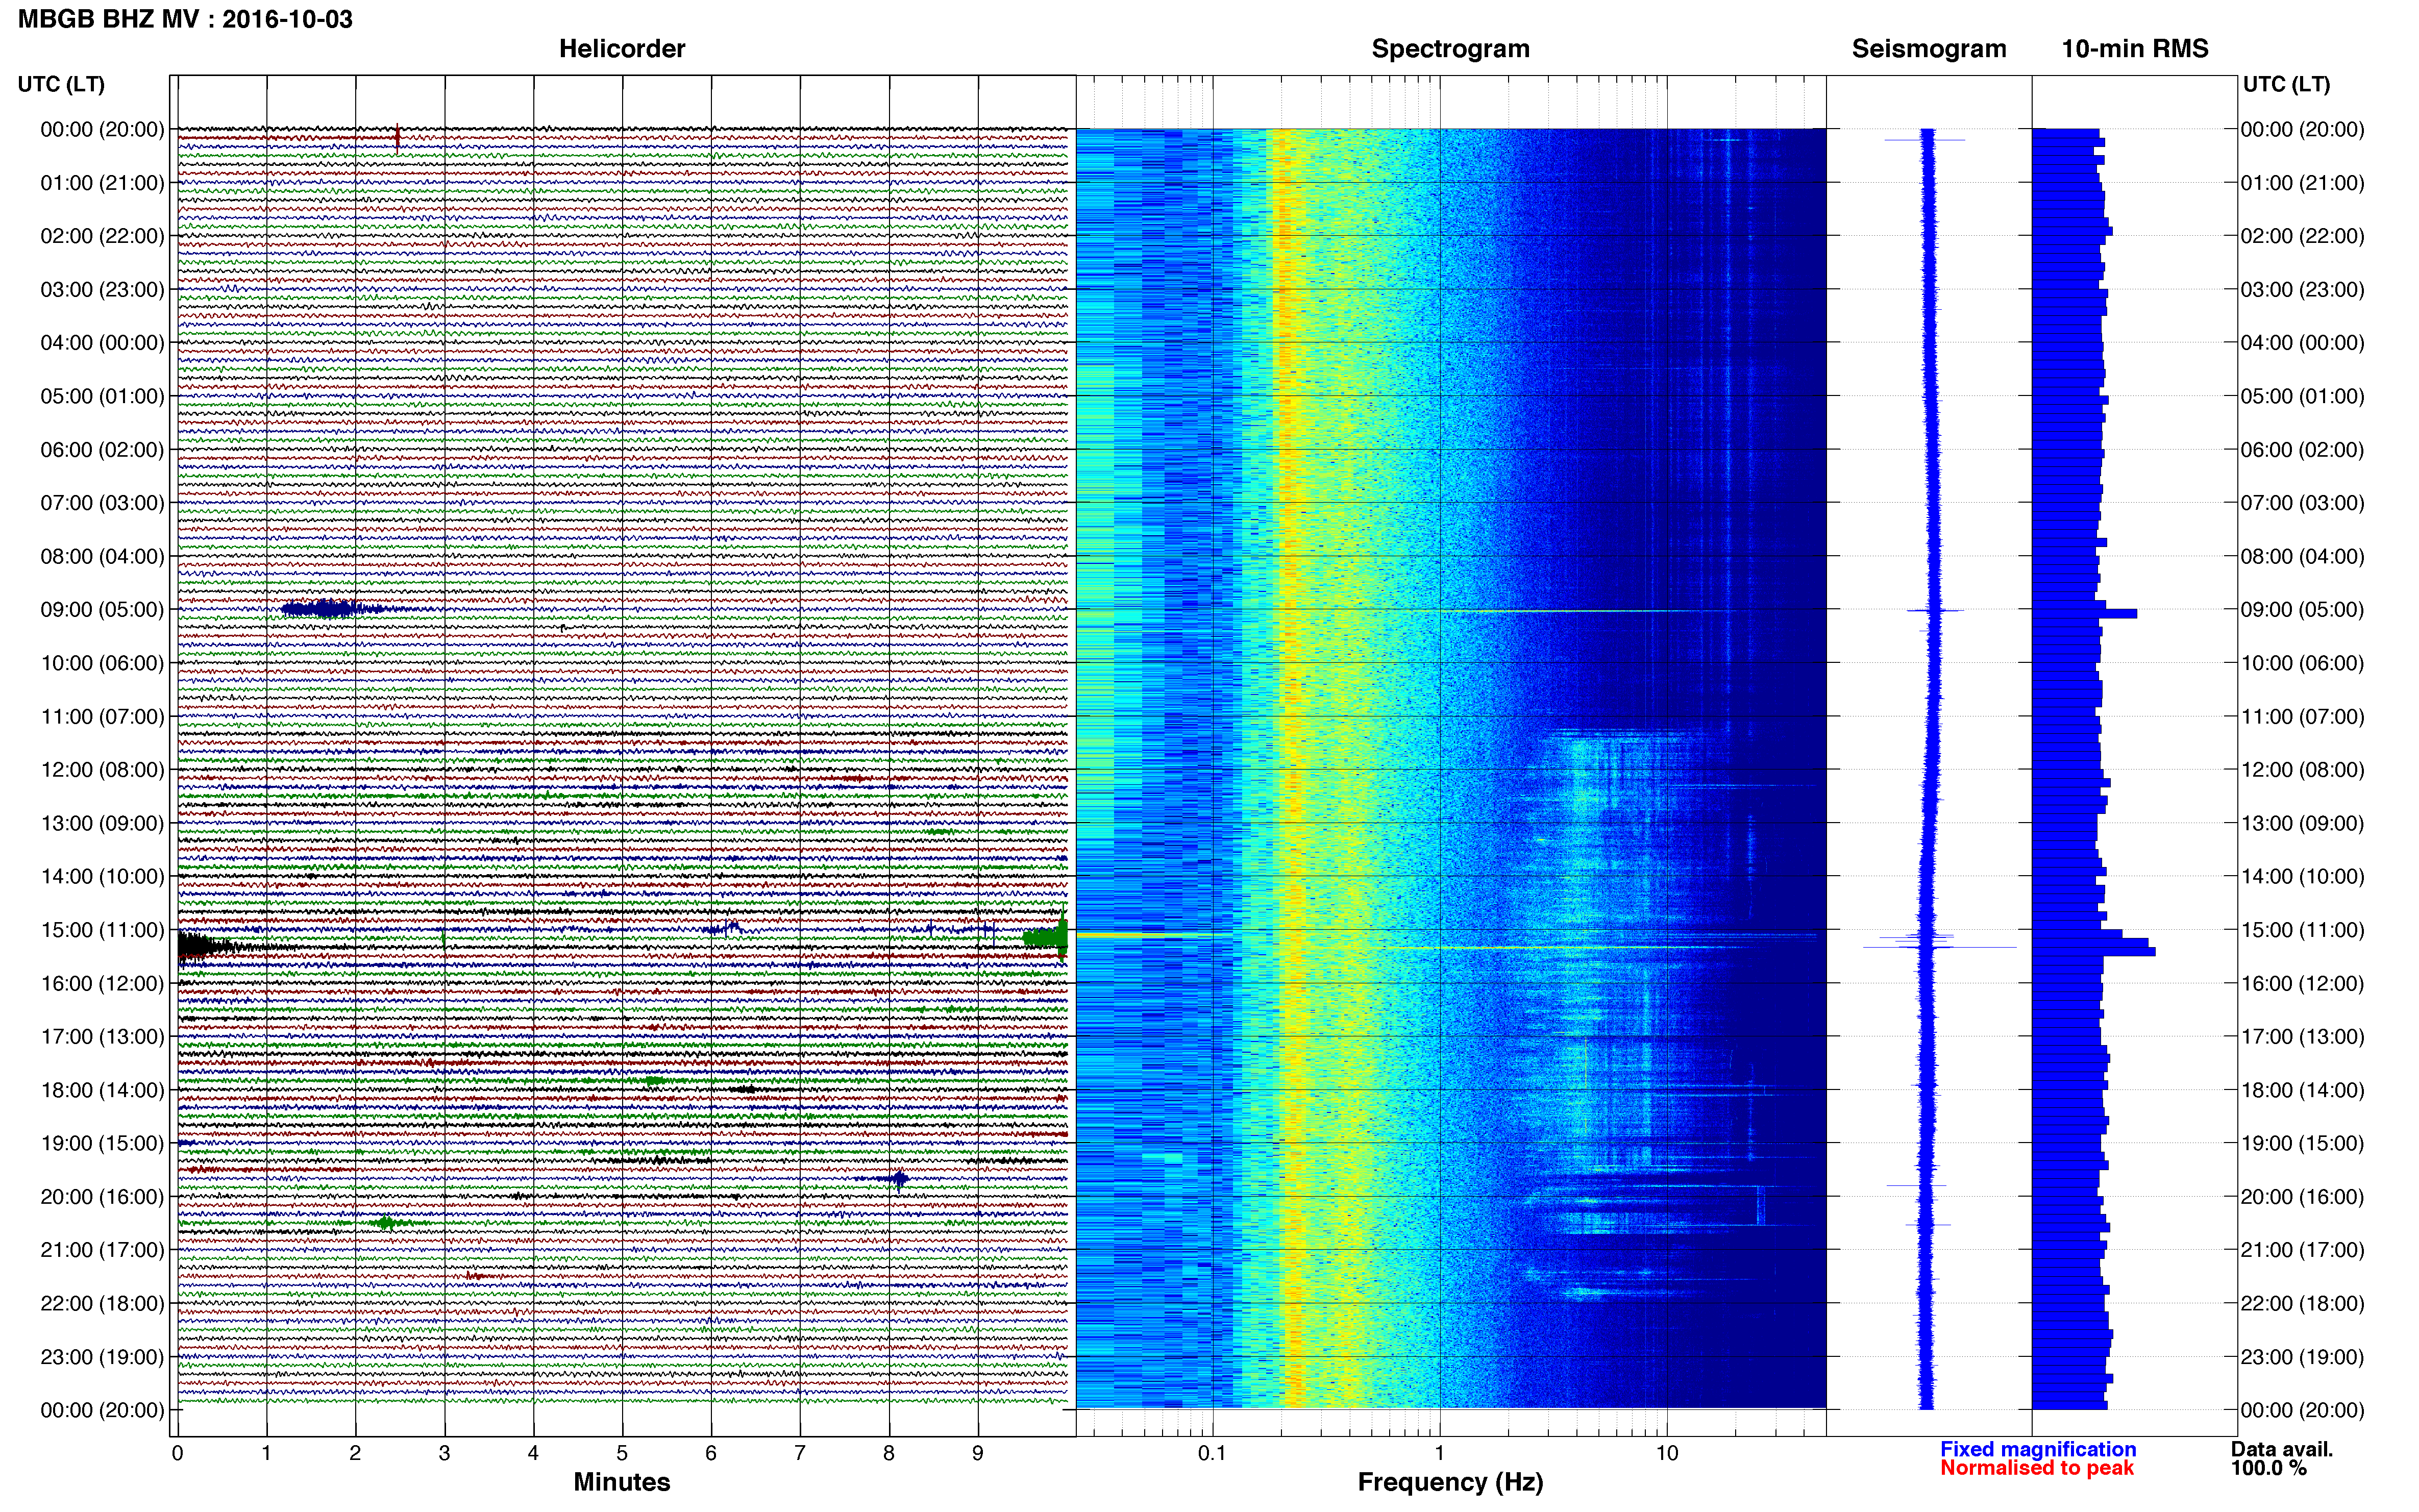The image size is (2419, 1512).
Task: Click the '100.0 %' data availability value
Action: click(x=2269, y=1468)
